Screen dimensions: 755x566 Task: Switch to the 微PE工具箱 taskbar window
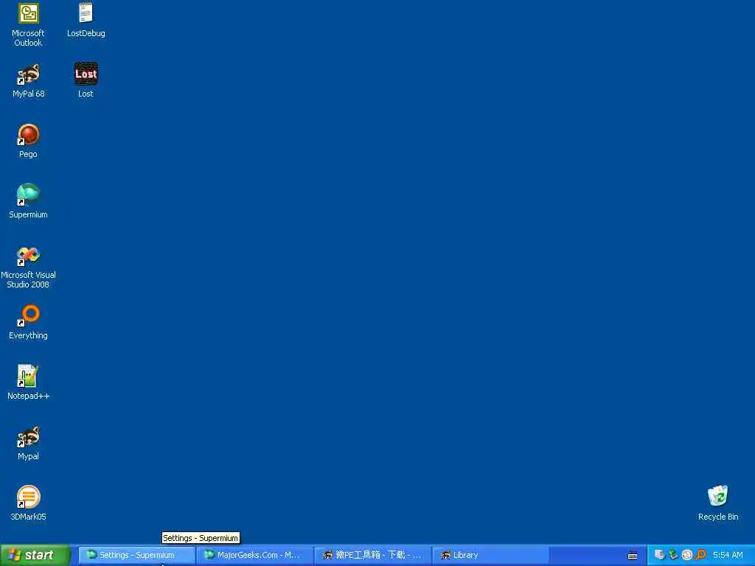(x=372, y=555)
